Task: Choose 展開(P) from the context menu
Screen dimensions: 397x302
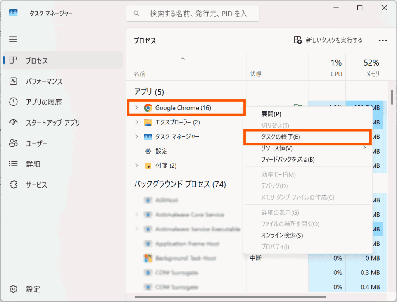Action: pyautogui.click(x=271, y=114)
